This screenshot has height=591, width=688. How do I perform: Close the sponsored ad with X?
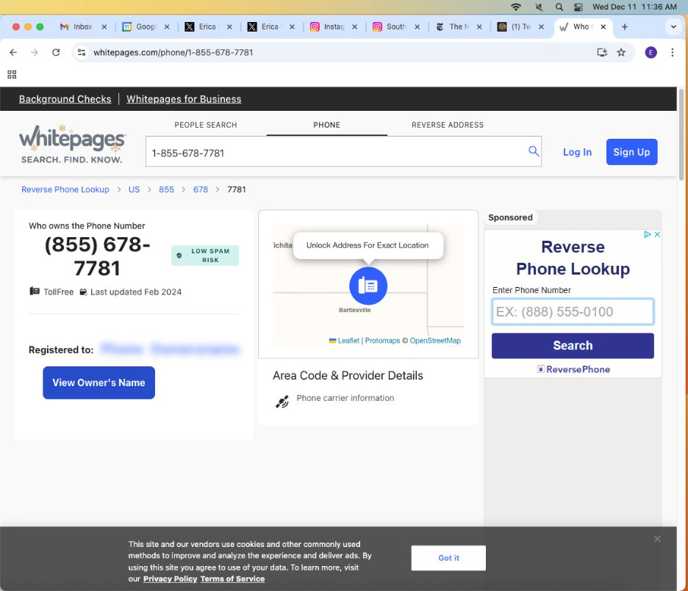pyautogui.click(x=657, y=234)
